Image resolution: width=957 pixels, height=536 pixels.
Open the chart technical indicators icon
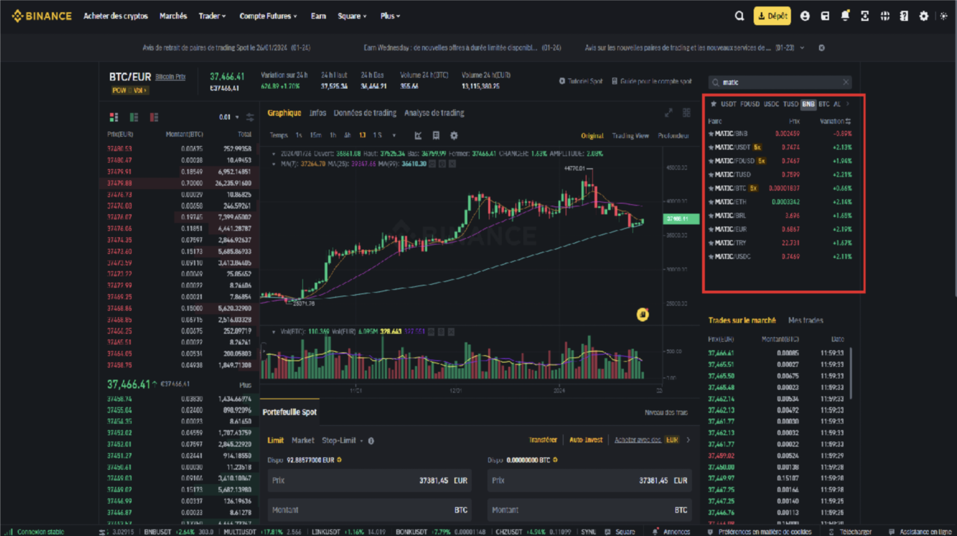click(418, 135)
